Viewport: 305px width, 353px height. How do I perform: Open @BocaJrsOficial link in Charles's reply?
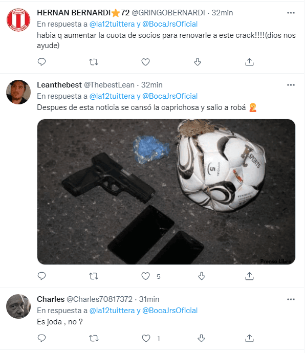pos(170,311)
